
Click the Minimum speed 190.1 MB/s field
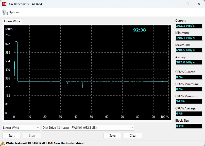coord(189,38)
